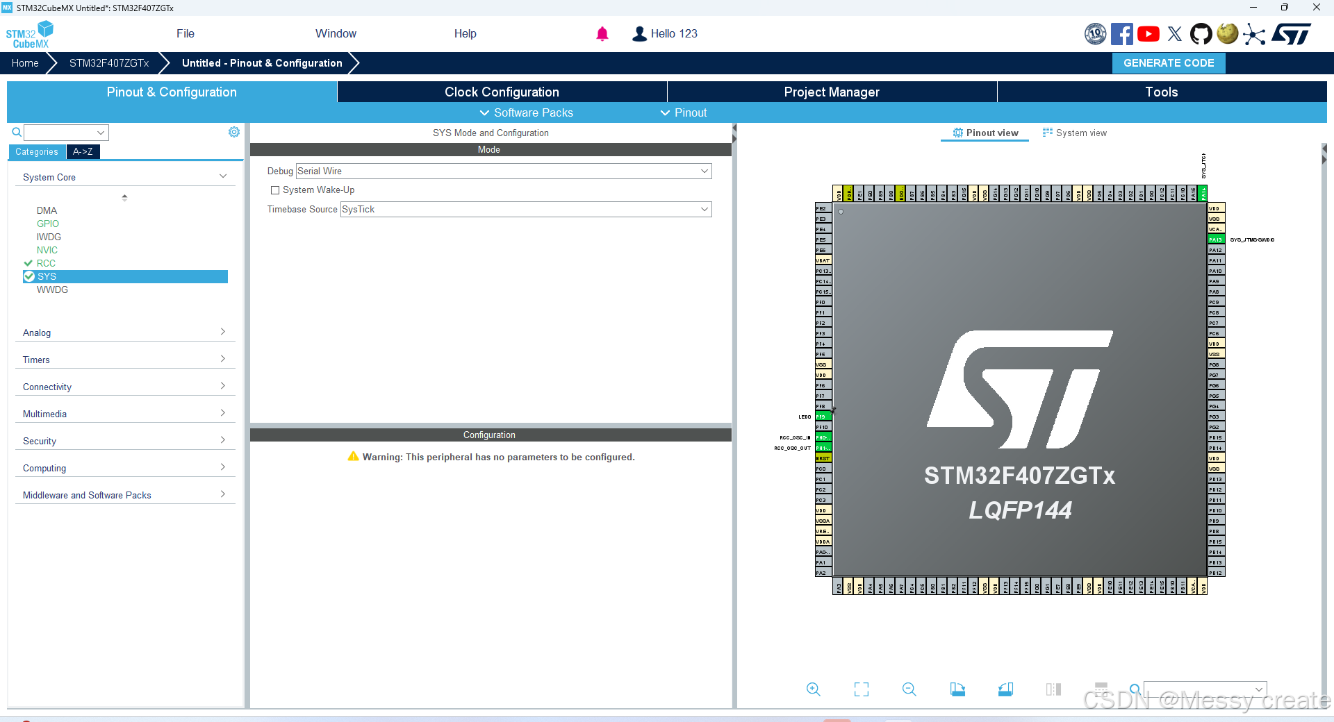Open the GitHub icon

pyautogui.click(x=1201, y=34)
